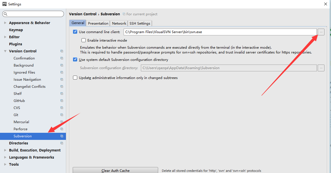
Task: Select Plugins in the settings tree
Action: (x=16, y=44)
